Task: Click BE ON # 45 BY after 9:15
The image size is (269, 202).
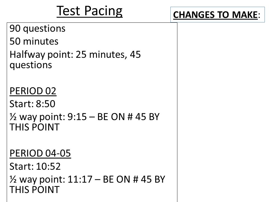Action: point(129,117)
